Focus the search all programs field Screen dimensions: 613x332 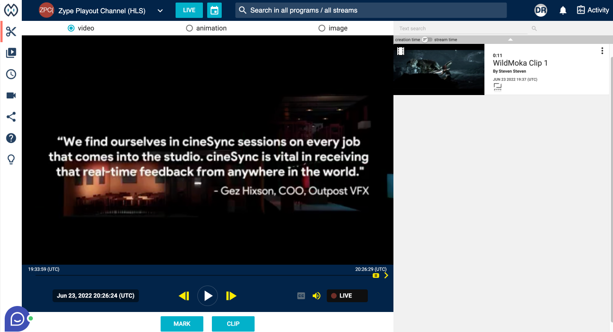[371, 10]
